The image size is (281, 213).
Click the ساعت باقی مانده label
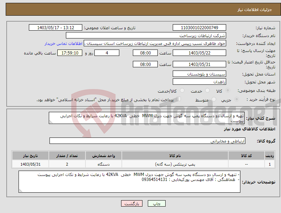(x=40, y=53)
